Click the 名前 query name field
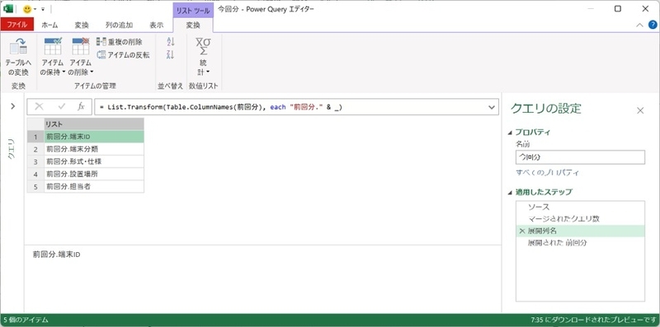The width and height of the screenshot is (660, 327). (580, 157)
